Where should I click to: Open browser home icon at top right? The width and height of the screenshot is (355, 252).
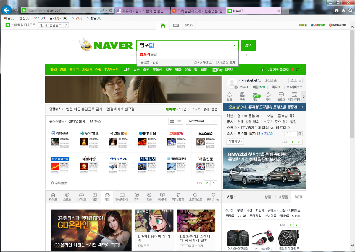pos(337,10)
